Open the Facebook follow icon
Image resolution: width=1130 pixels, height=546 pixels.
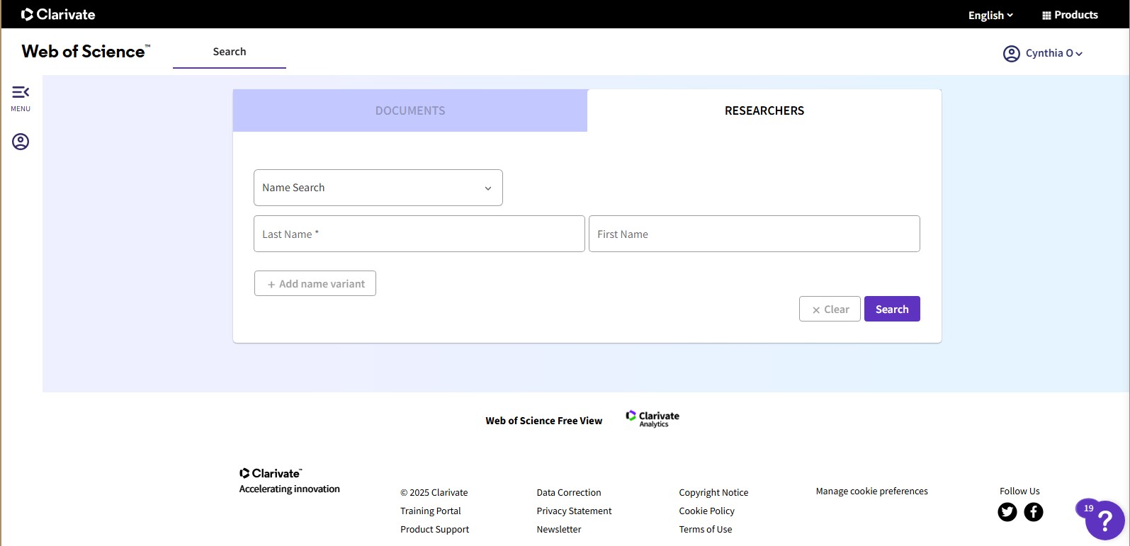pyautogui.click(x=1034, y=511)
